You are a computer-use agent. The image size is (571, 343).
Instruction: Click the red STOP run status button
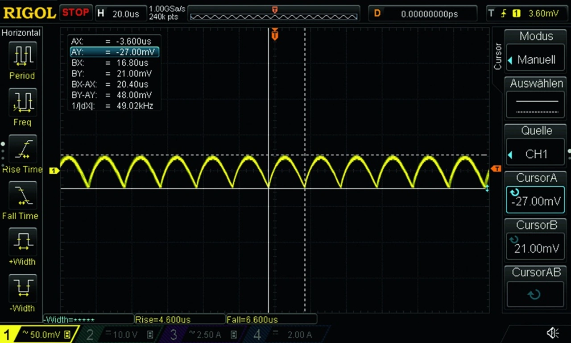tap(76, 13)
